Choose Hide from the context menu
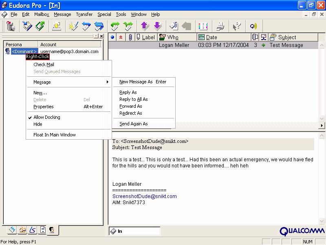 68,124
